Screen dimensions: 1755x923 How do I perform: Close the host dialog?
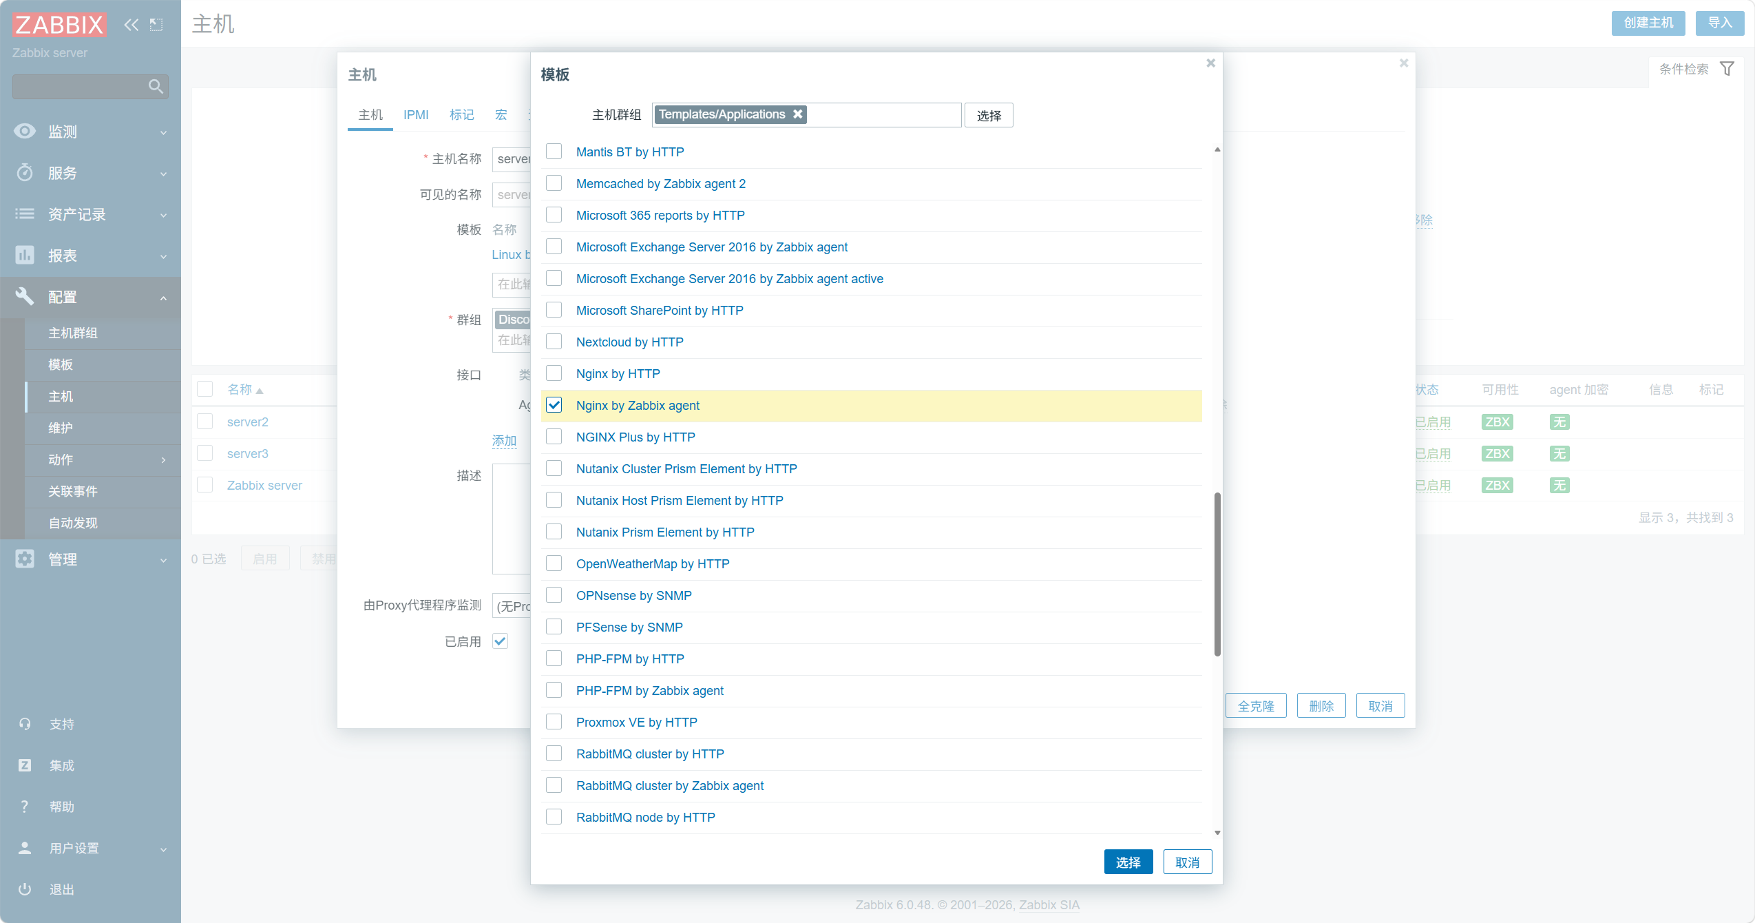1404,63
